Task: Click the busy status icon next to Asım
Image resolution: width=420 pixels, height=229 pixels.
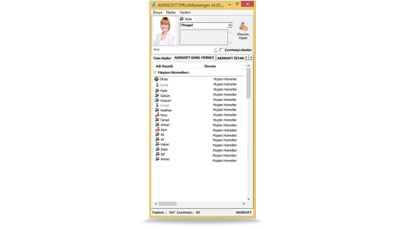Action: 157,130
